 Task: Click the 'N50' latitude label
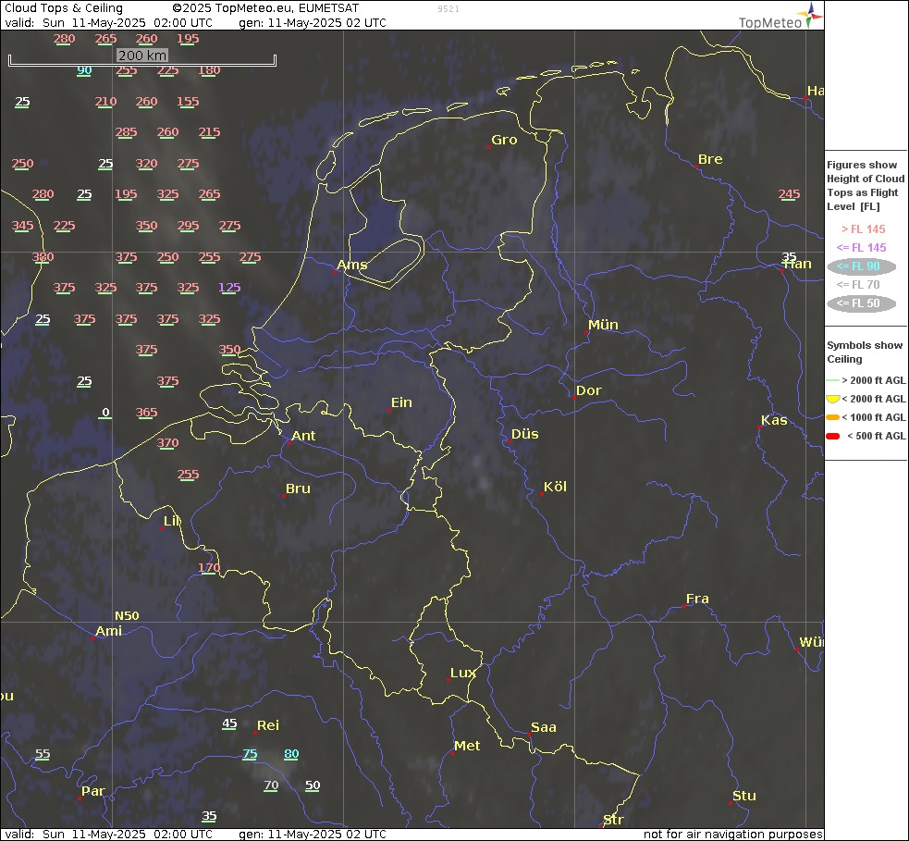click(x=127, y=616)
